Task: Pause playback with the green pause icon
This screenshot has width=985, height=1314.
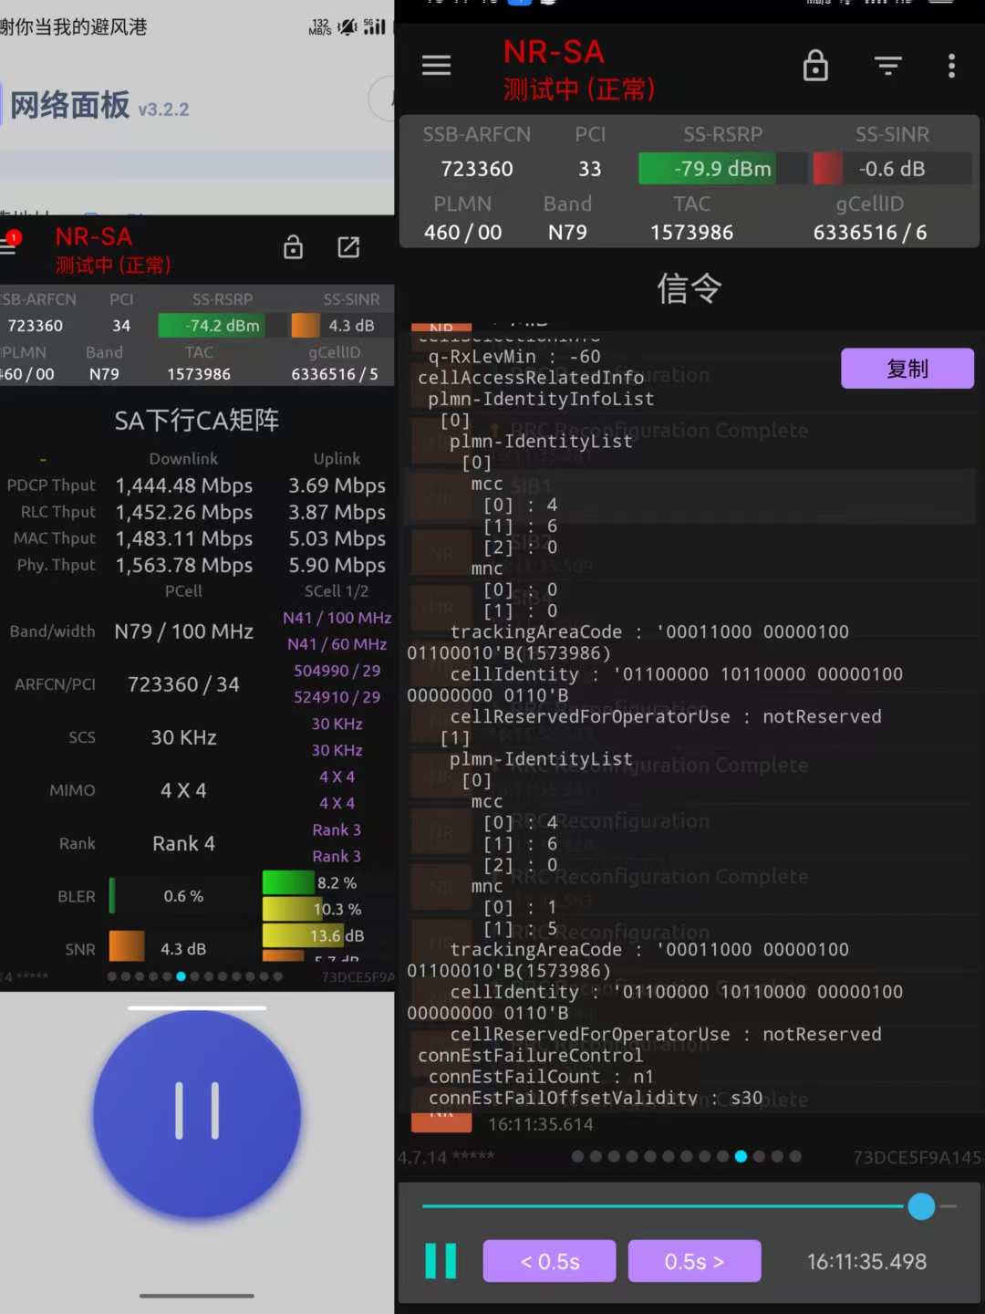Action: (441, 1261)
